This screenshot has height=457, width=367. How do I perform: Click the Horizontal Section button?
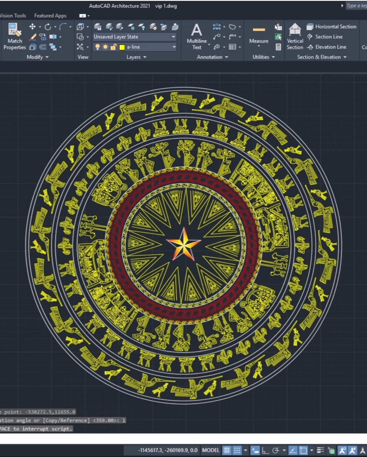coord(331,27)
